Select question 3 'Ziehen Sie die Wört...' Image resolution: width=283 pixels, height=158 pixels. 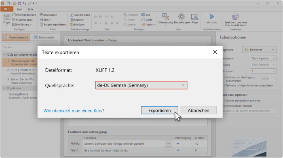click(20, 81)
